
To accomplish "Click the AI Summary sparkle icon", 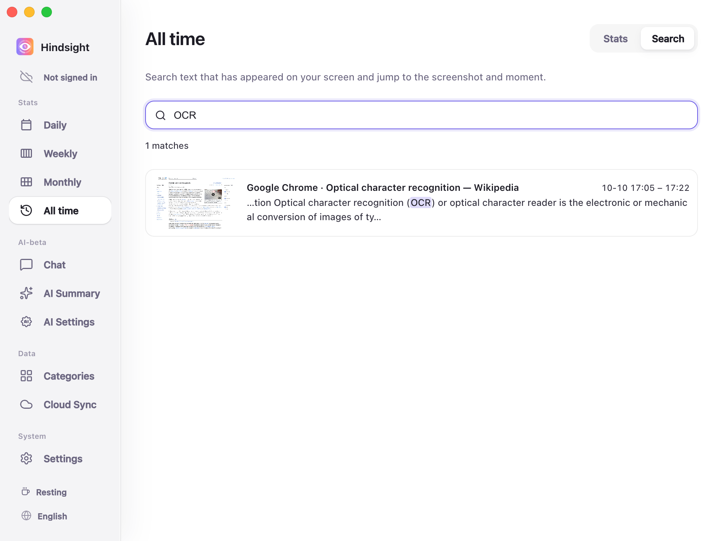I will 26,293.
